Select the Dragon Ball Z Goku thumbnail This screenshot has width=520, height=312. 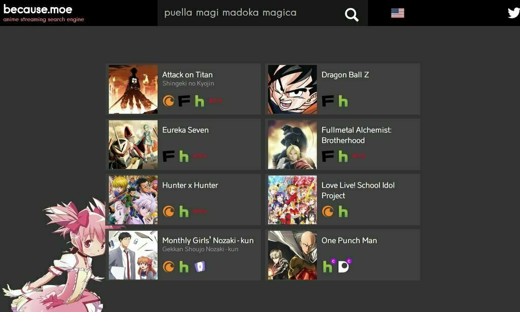pos(292,89)
